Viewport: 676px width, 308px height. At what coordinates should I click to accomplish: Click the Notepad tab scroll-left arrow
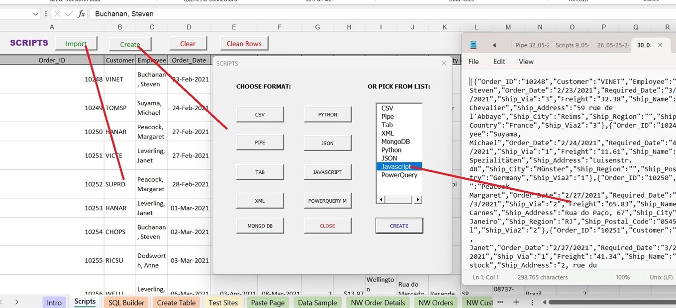click(494, 45)
